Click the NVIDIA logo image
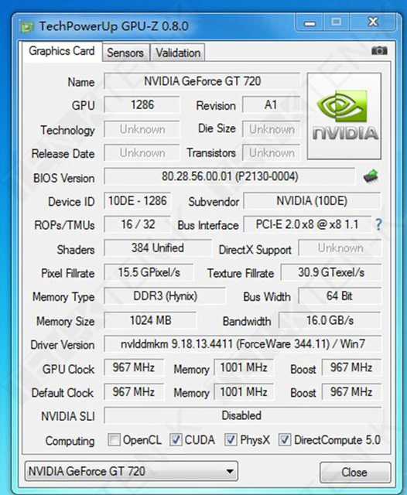This screenshot has height=495, width=407. (344, 116)
